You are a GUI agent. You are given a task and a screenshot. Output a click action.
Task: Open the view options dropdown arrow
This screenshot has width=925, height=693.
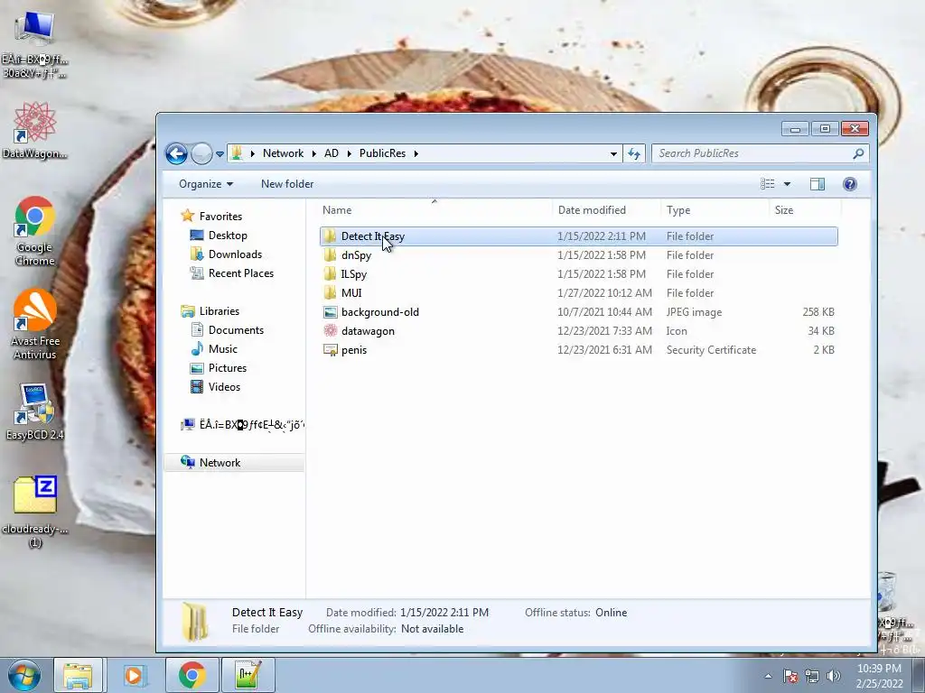pos(787,184)
